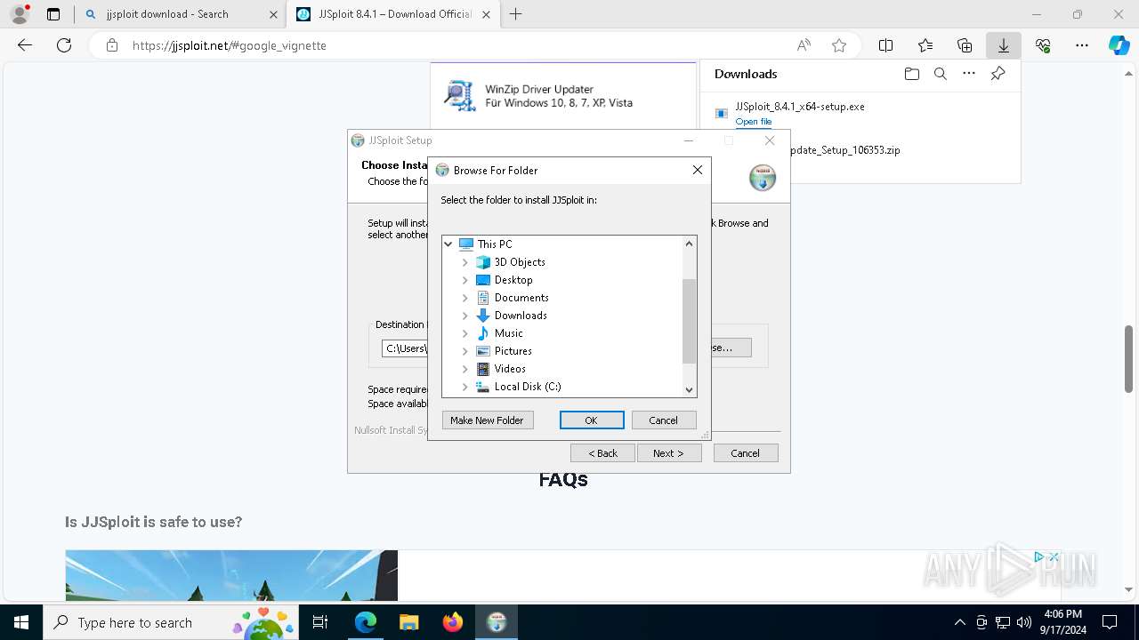
Task: Open the Collections icon
Action: [x=965, y=45]
